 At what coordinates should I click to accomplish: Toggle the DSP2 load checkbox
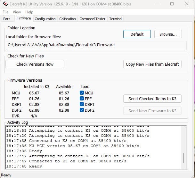(82, 110)
